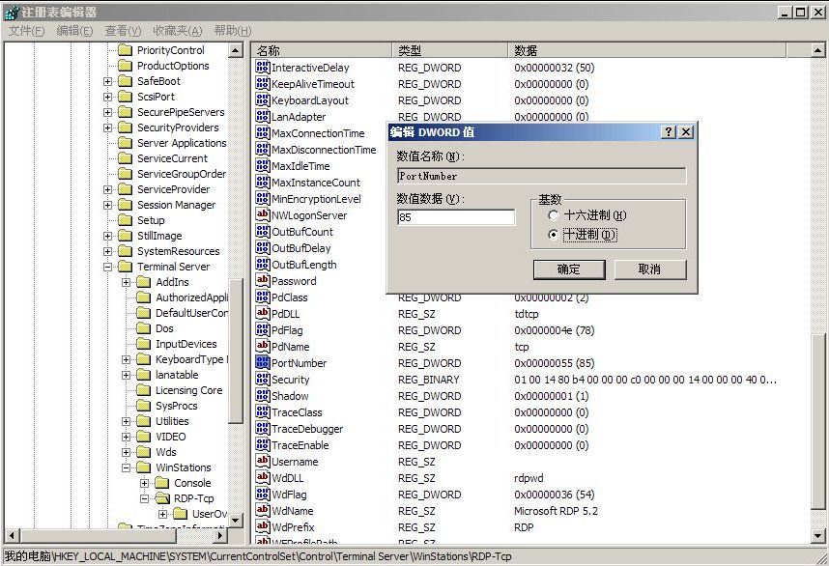Select the decimal (十进制) radio button
The height and width of the screenshot is (566, 829).
[553, 235]
